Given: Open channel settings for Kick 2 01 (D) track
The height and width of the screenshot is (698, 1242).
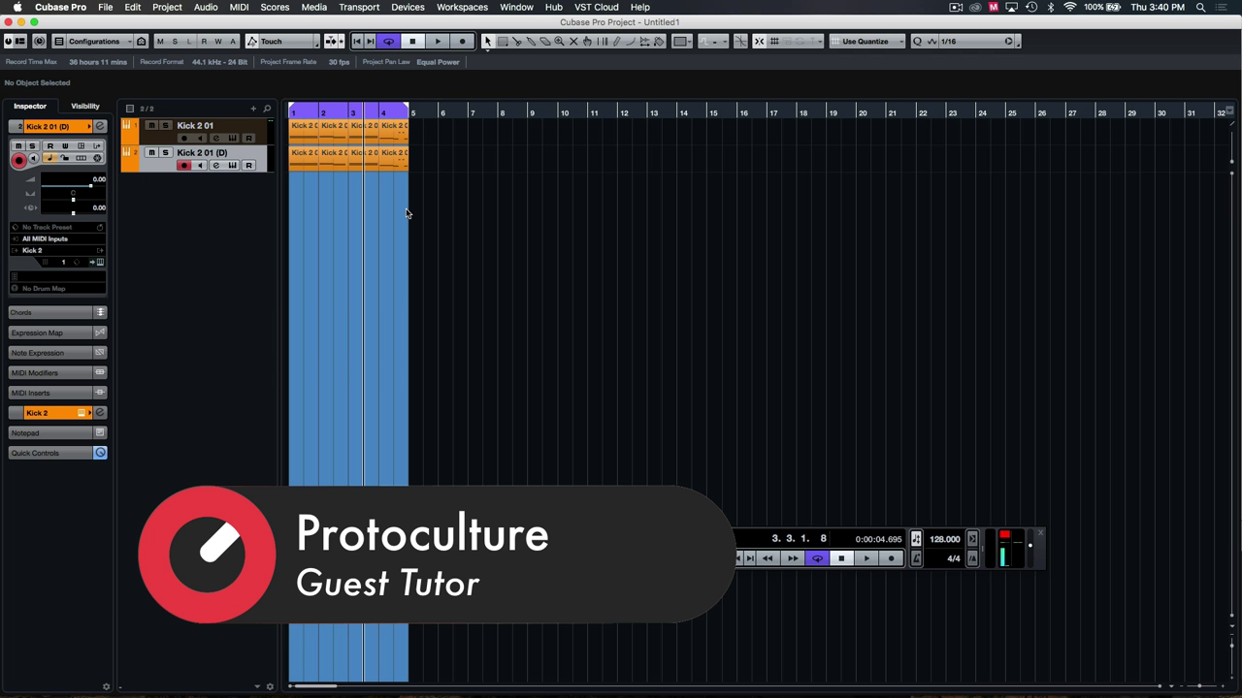Looking at the screenshot, I should (215, 166).
